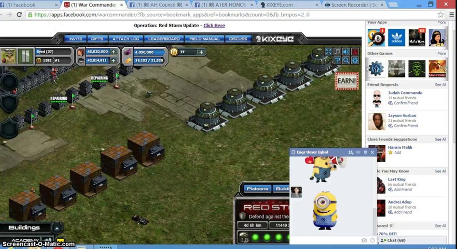
Task: Click the browser address bar
Action: point(232,15)
